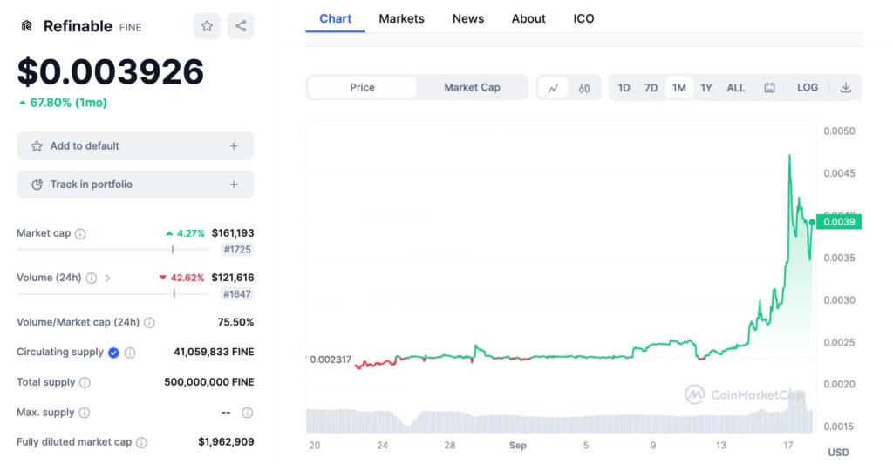
Task: Open the News tab
Action: (x=468, y=19)
